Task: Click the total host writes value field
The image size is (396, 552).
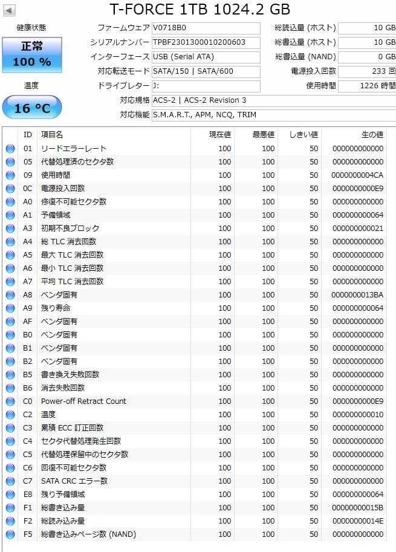Action: point(367,42)
